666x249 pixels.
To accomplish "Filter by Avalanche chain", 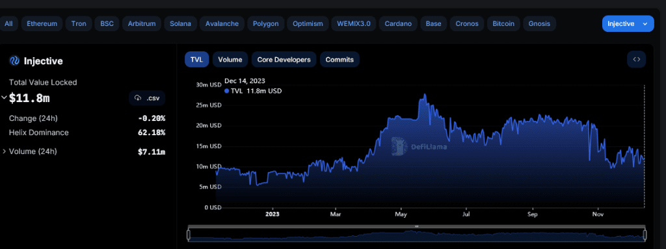I will coord(222,24).
